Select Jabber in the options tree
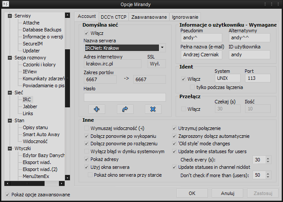283x202 pixels. point(30,106)
